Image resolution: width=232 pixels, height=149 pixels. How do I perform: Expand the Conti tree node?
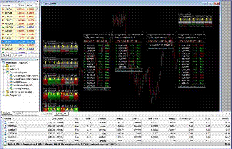3,66
